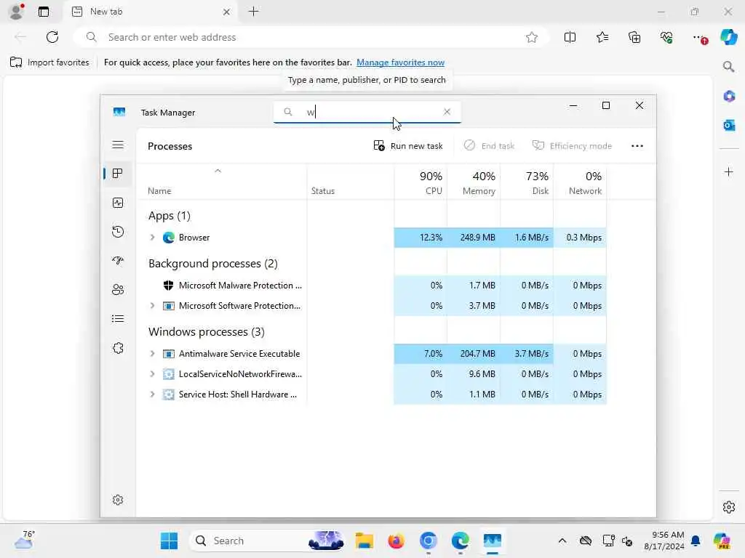Click the 248.9 MB memory value
Viewport: 745px width, 558px height.
pos(477,238)
